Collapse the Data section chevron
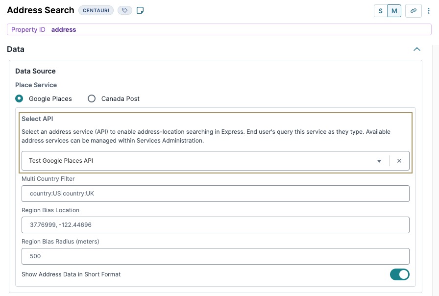Screen dimensions: 439x296 (417, 49)
